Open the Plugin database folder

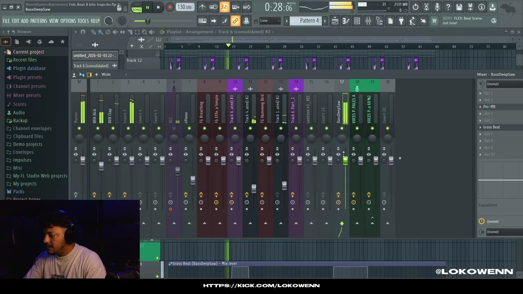[29, 68]
